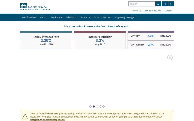Click the warning triangle icon
The height and width of the screenshot is (121, 194).
25,116
